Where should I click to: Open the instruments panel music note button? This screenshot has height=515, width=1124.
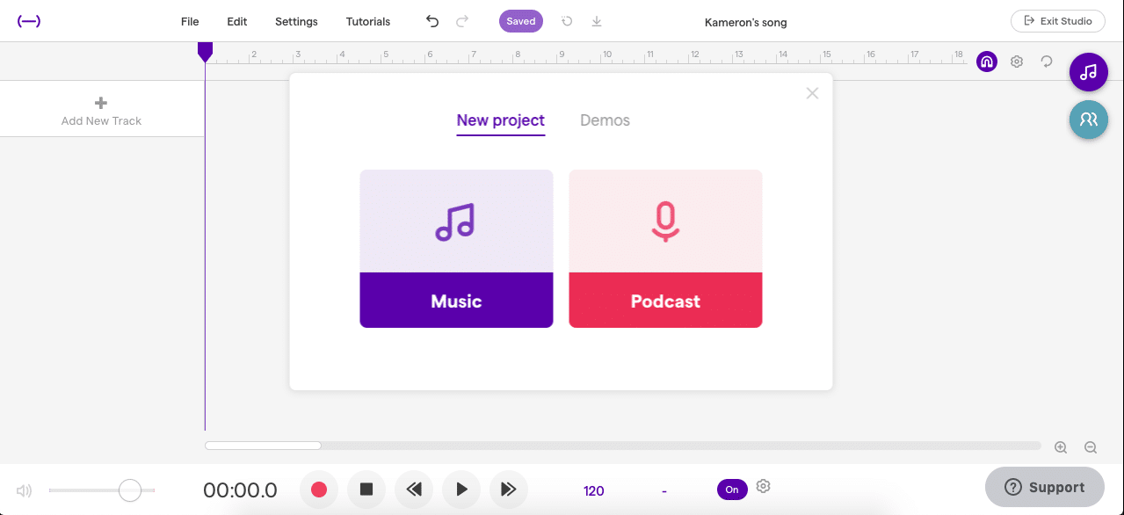1088,72
